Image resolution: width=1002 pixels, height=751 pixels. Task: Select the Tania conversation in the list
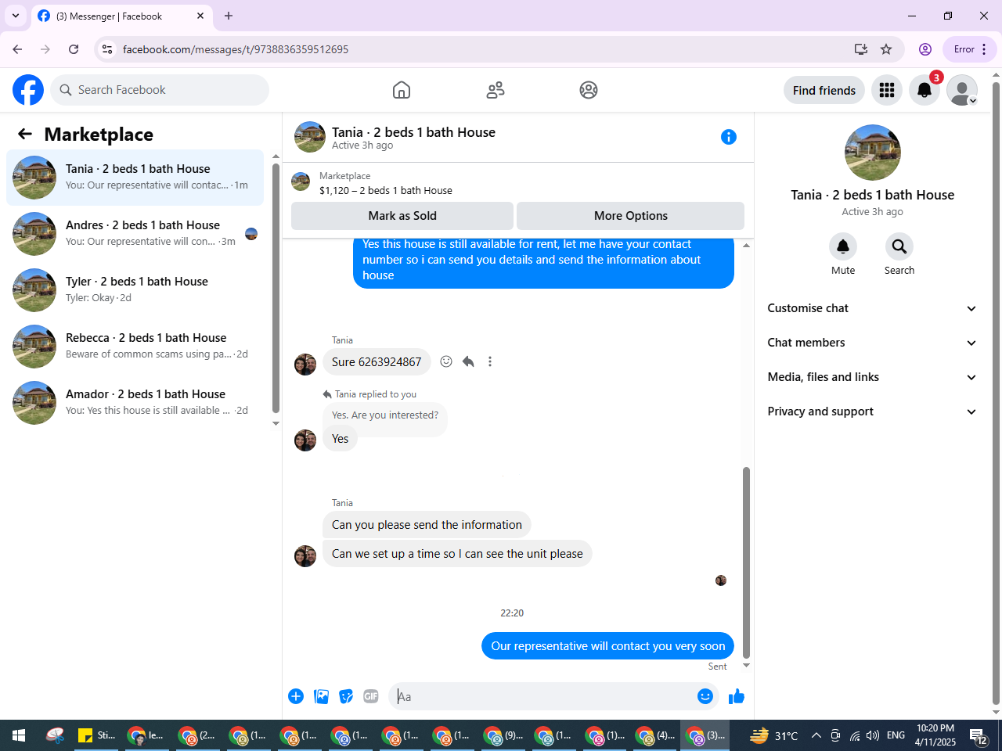pos(135,178)
